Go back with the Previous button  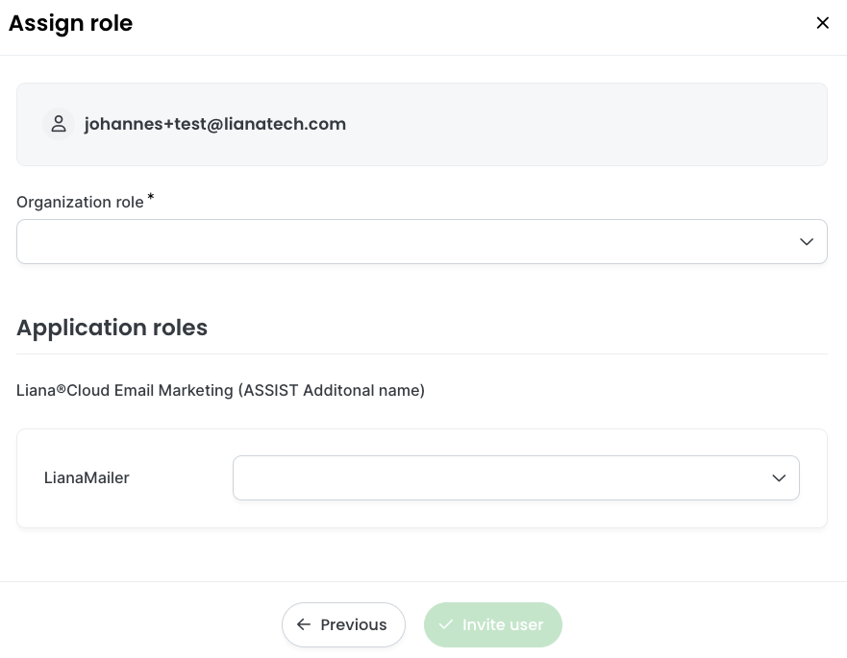click(343, 625)
